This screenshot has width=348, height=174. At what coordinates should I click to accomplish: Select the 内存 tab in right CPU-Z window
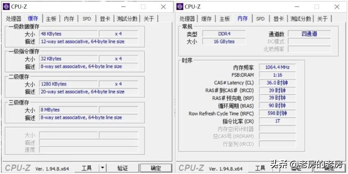(x=243, y=18)
